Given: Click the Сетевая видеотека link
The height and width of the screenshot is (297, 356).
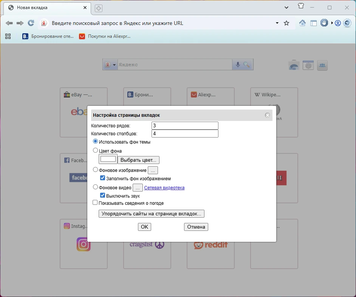Looking at the screenshot, I should tap(164, 188).
